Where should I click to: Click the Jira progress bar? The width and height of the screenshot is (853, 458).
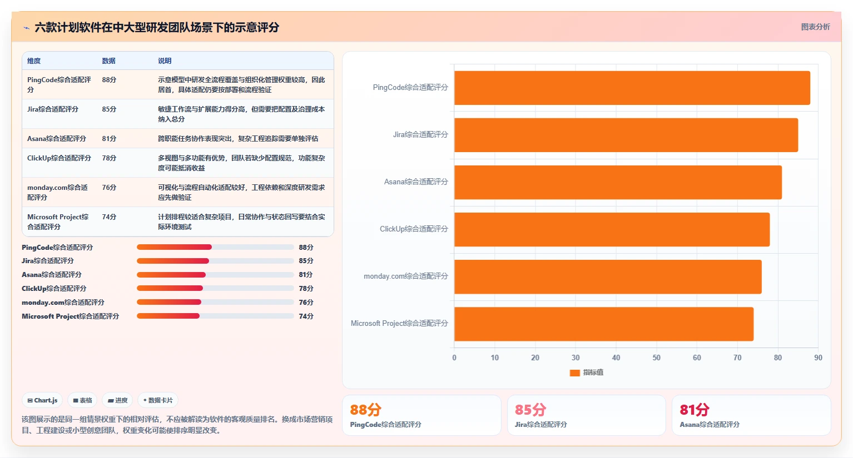pos(215,261)
